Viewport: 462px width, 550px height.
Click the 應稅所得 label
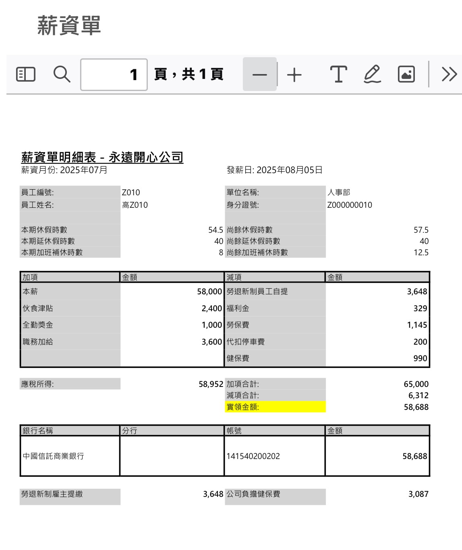coord(37,384)
